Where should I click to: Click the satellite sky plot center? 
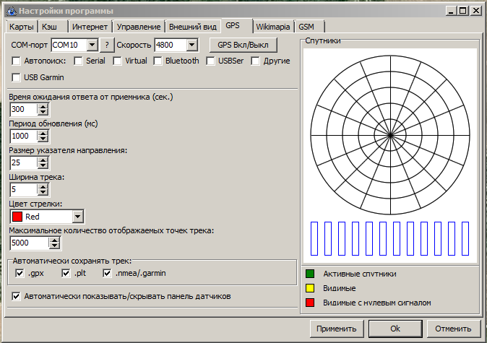(391, 134)
